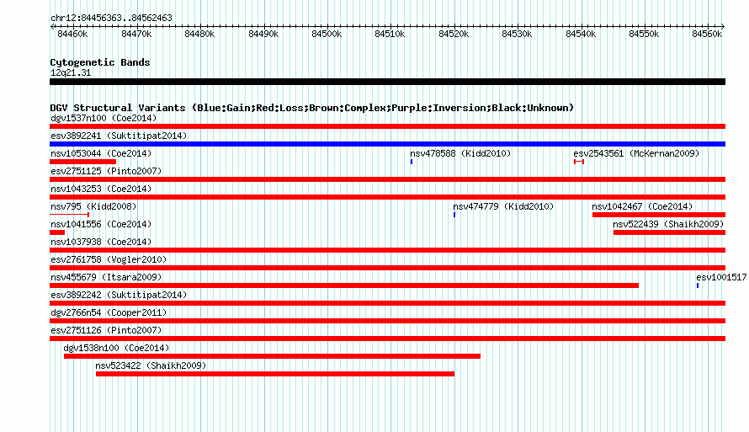Open the nsv478588 (Kidd2010) label
This screenshot has width=749, height=432.
coord(460,153)
